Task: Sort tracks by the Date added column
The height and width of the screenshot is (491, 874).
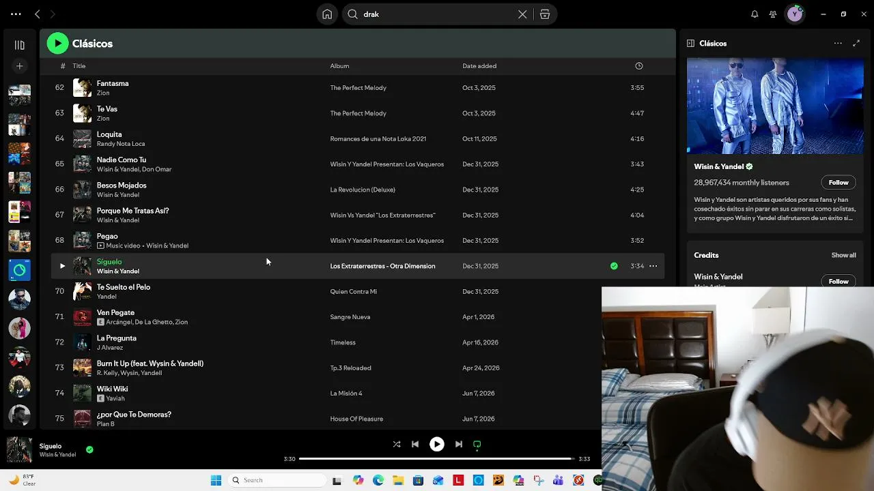Action: 479,66
